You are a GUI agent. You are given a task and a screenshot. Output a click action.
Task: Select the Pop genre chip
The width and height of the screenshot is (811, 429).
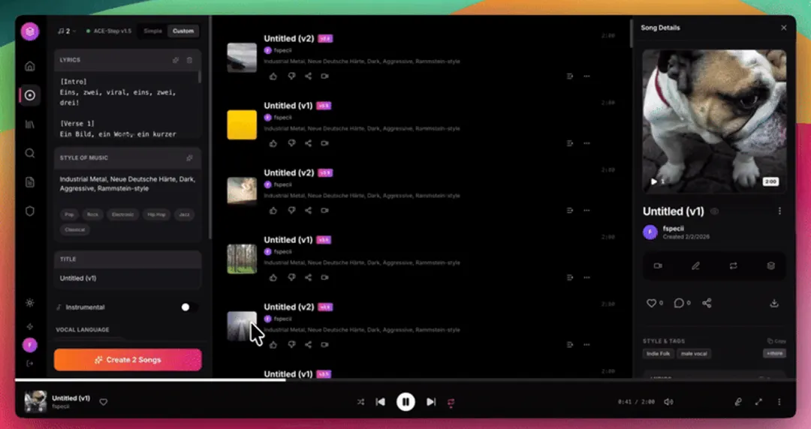(x=69, y=214)
